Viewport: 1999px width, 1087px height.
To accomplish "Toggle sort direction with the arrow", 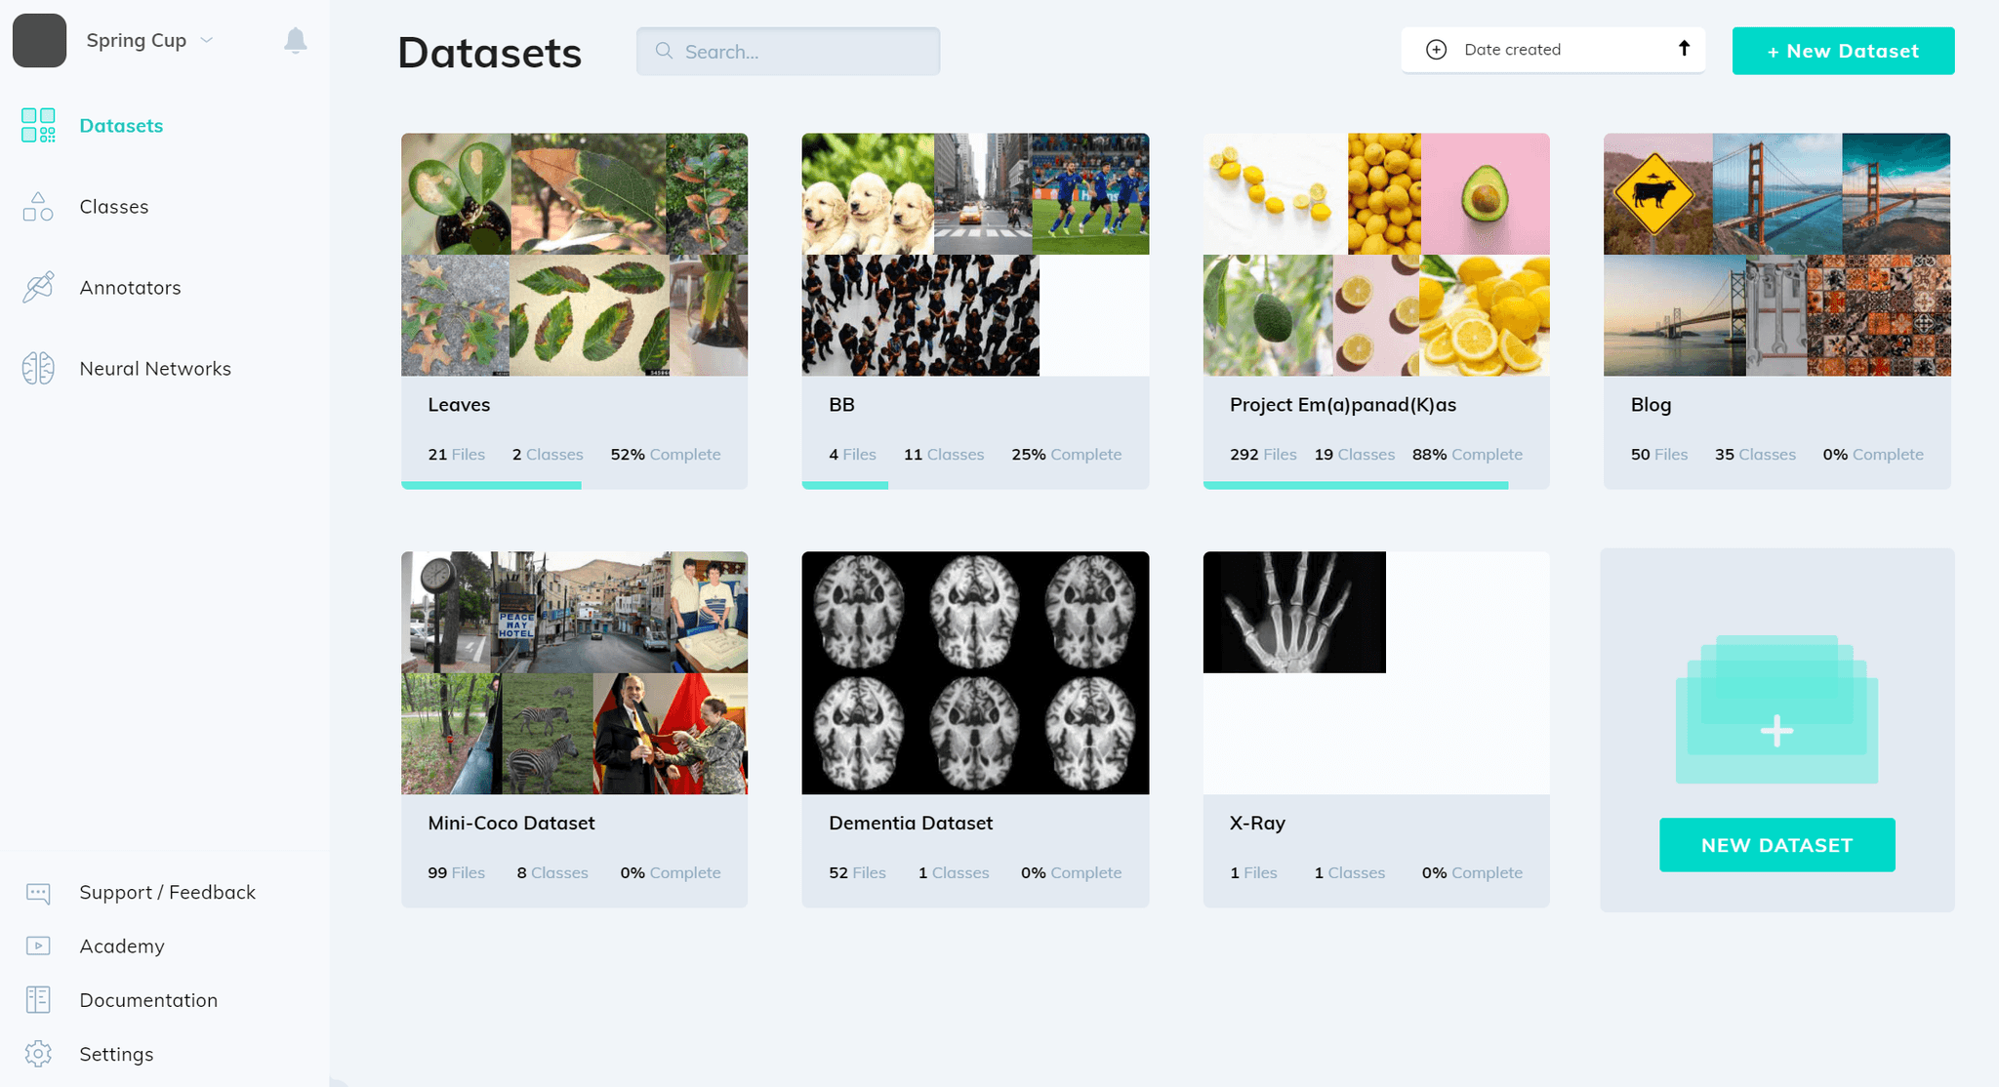I will click(x=1683, y=49).
